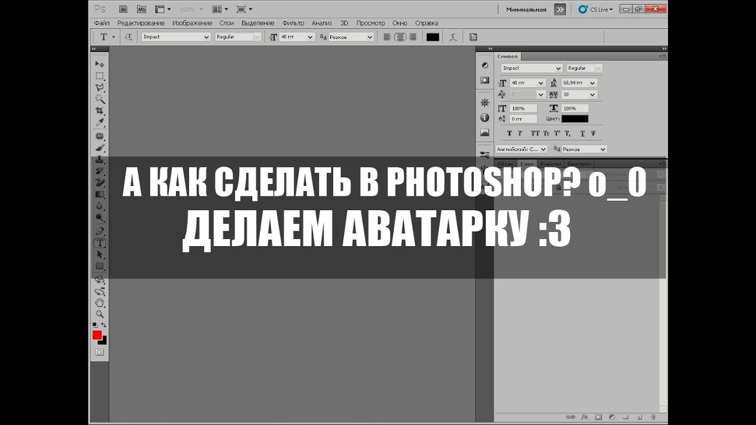Open Screen Mode dropdown button
Screen dimensions: 756x425
244,9
